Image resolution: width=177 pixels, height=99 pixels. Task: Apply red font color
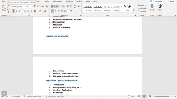point(45,11)
